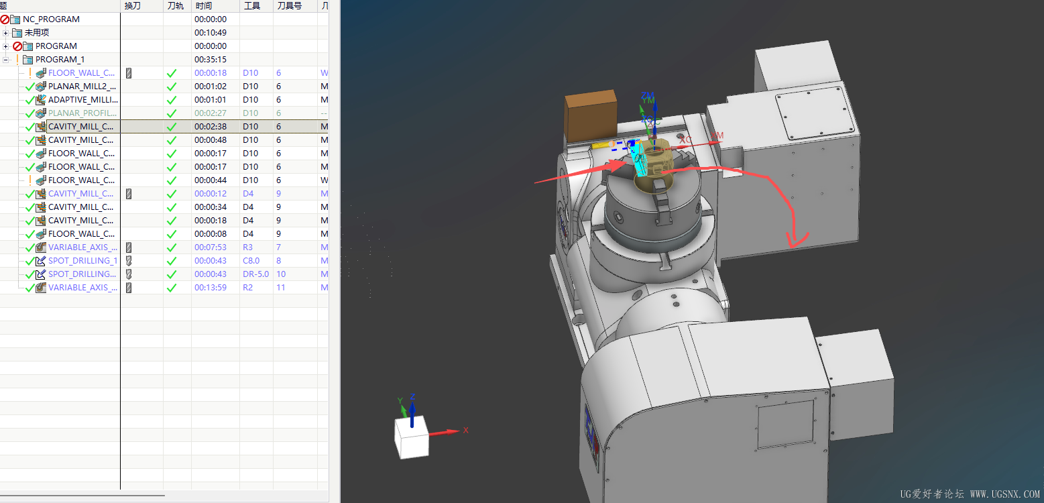Select the FLOOR_WALL operation using D4

(x=81, y=234)
